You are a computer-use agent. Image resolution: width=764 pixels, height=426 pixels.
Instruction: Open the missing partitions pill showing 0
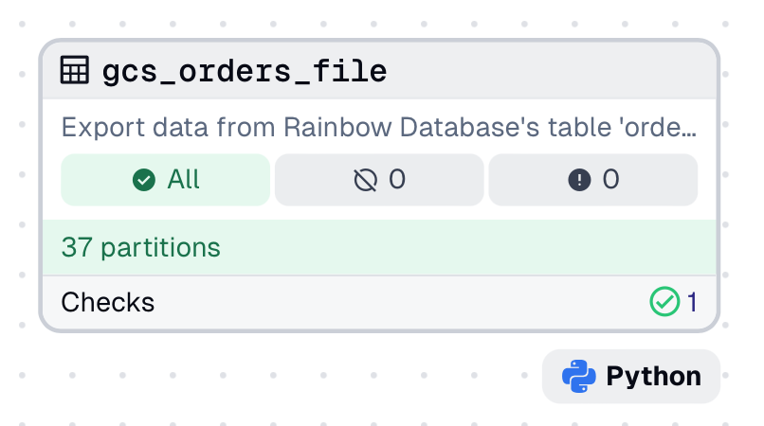tap(379, 180)
